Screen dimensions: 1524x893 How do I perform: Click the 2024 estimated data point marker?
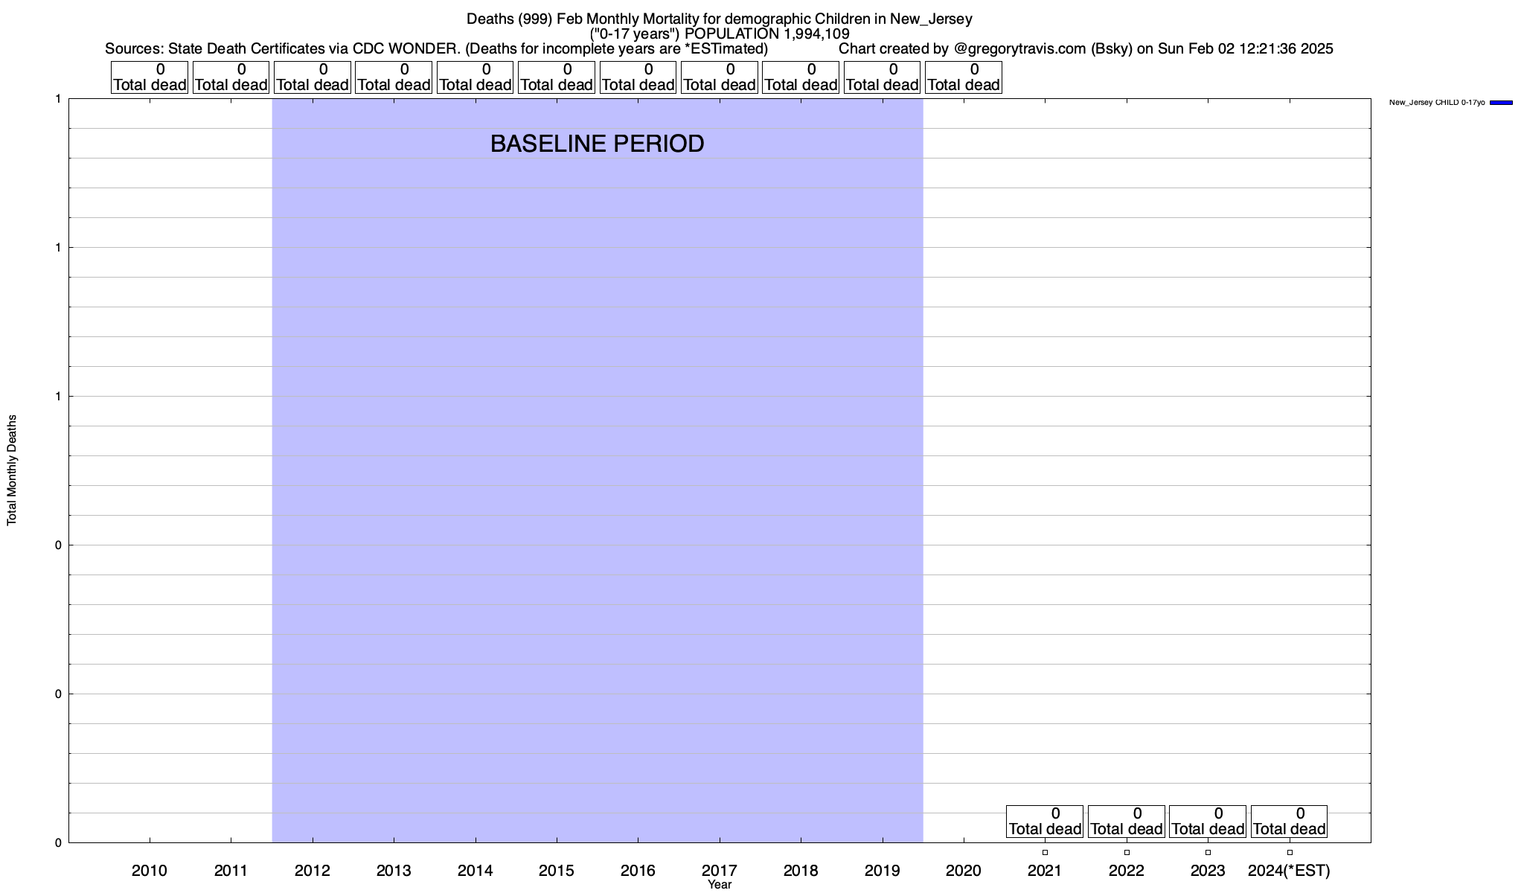pos(1290,852)
